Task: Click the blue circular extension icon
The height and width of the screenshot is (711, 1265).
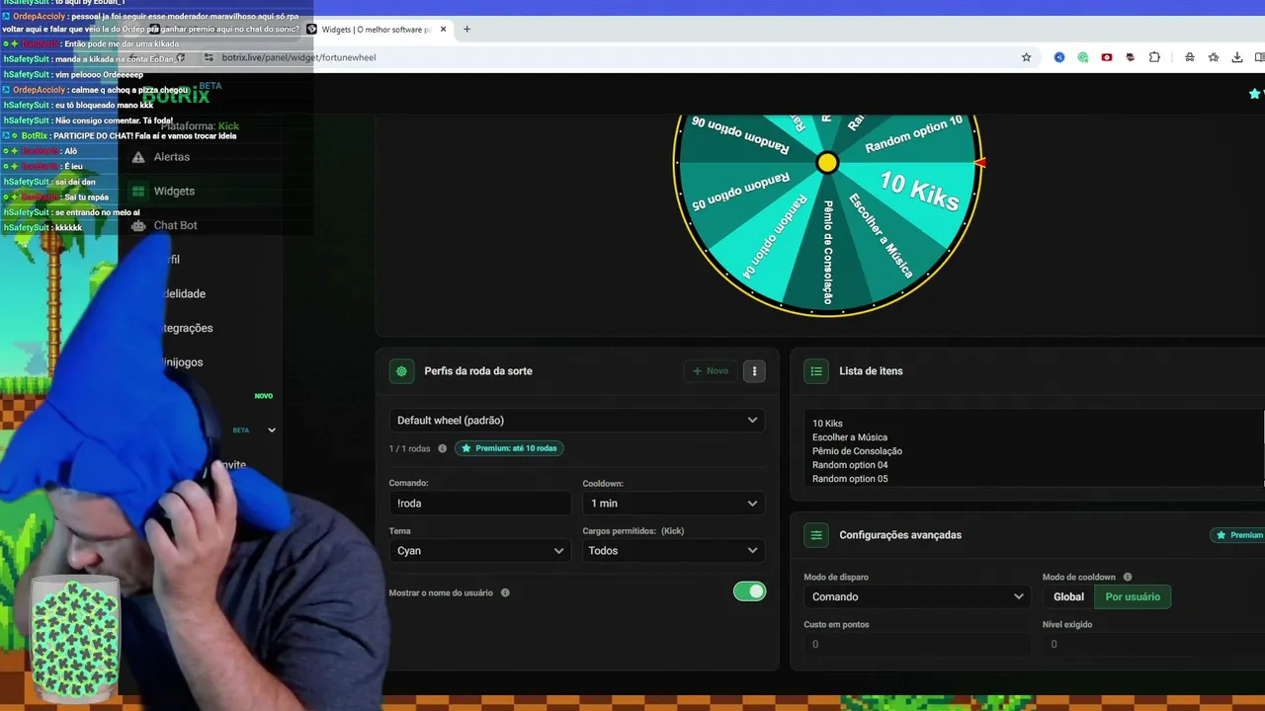Action: click(x=1059, y=57)
